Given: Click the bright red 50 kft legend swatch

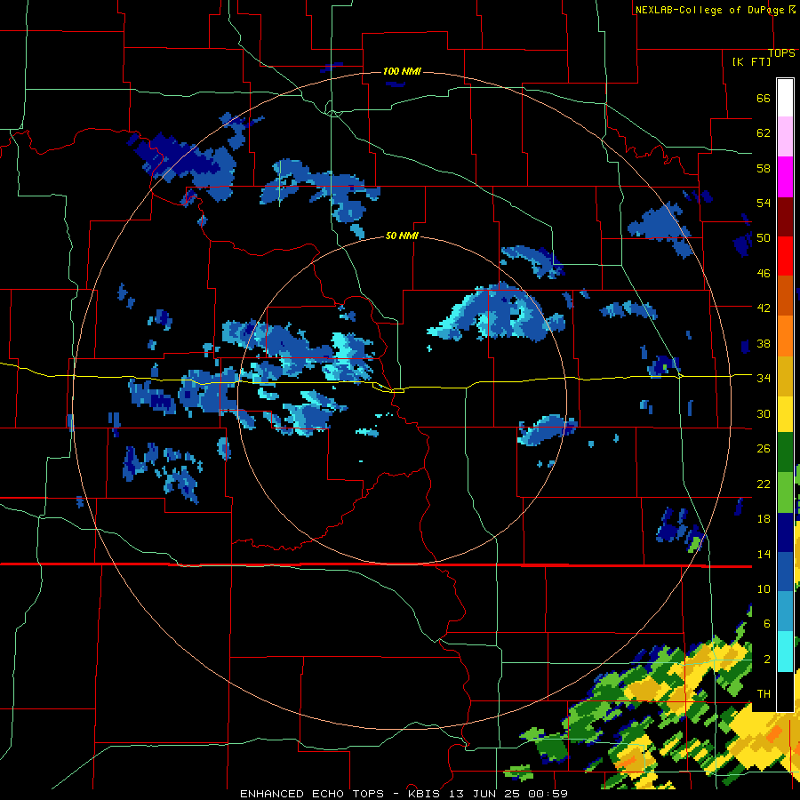Looking at the screenshot, I should 785,256.
